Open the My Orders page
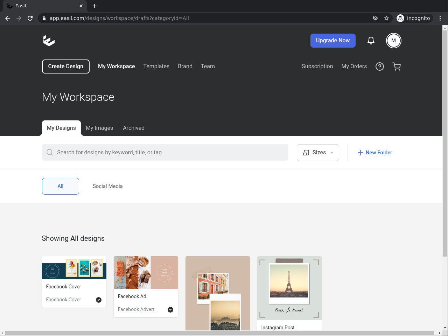 [354, 66]
